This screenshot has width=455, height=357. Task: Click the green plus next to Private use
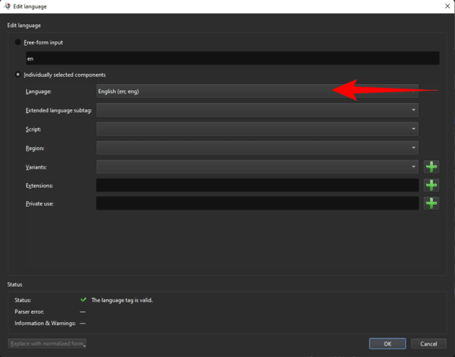(432, 203)
